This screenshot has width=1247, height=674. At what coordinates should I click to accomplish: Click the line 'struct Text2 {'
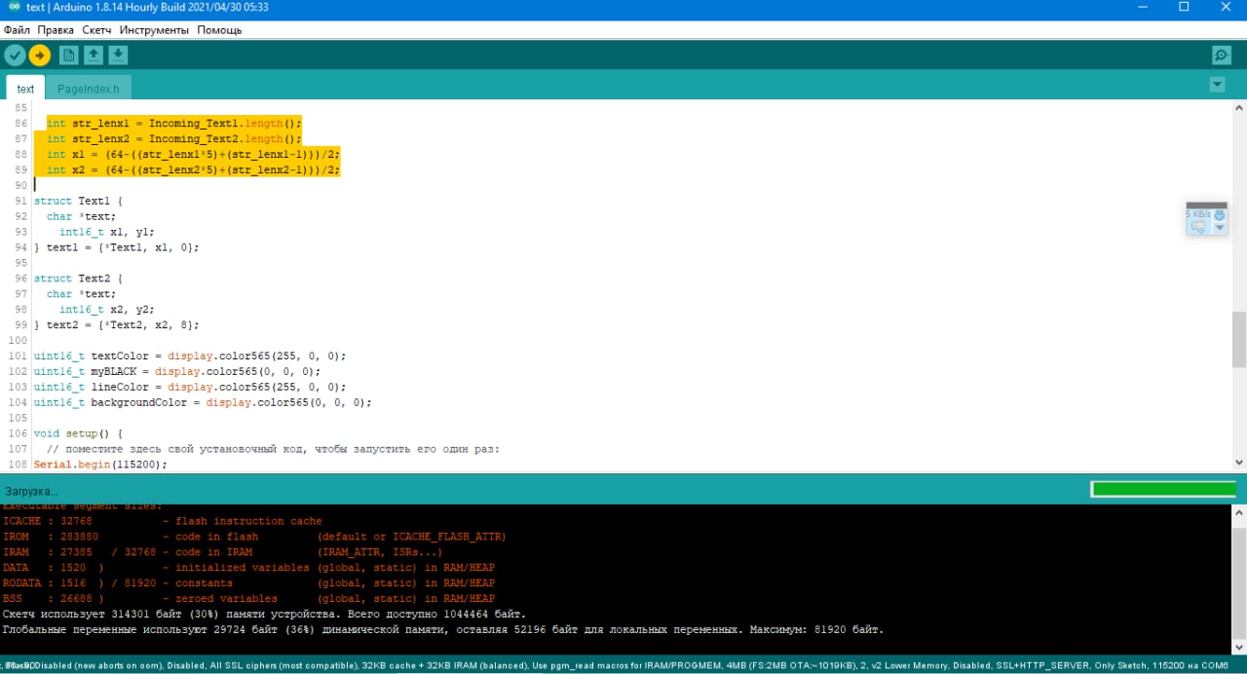[79, 279]
